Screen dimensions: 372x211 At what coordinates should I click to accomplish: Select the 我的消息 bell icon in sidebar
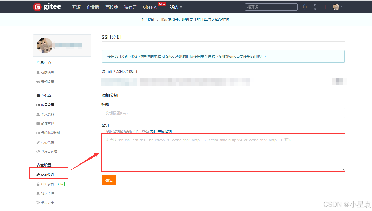pyautogui.click(x=38, y=72)
